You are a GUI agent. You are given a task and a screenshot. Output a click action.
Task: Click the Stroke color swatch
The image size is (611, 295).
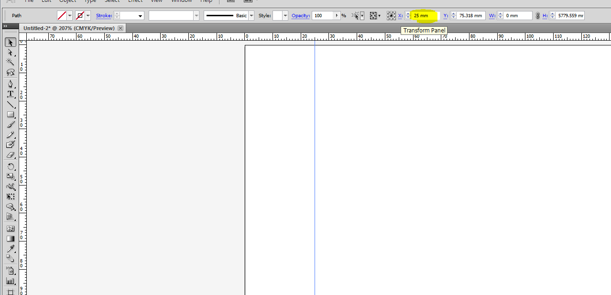80,16
